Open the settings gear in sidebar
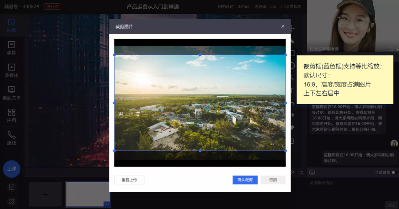The image size is (399, 209). [x=12, y=201]
